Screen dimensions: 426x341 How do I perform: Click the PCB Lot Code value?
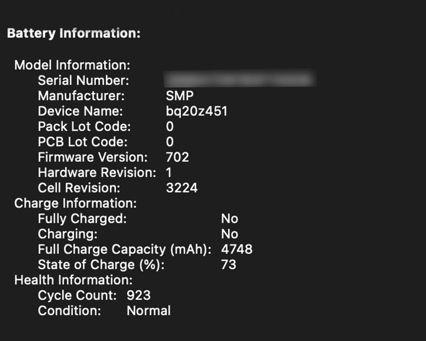tap(170, 142)
